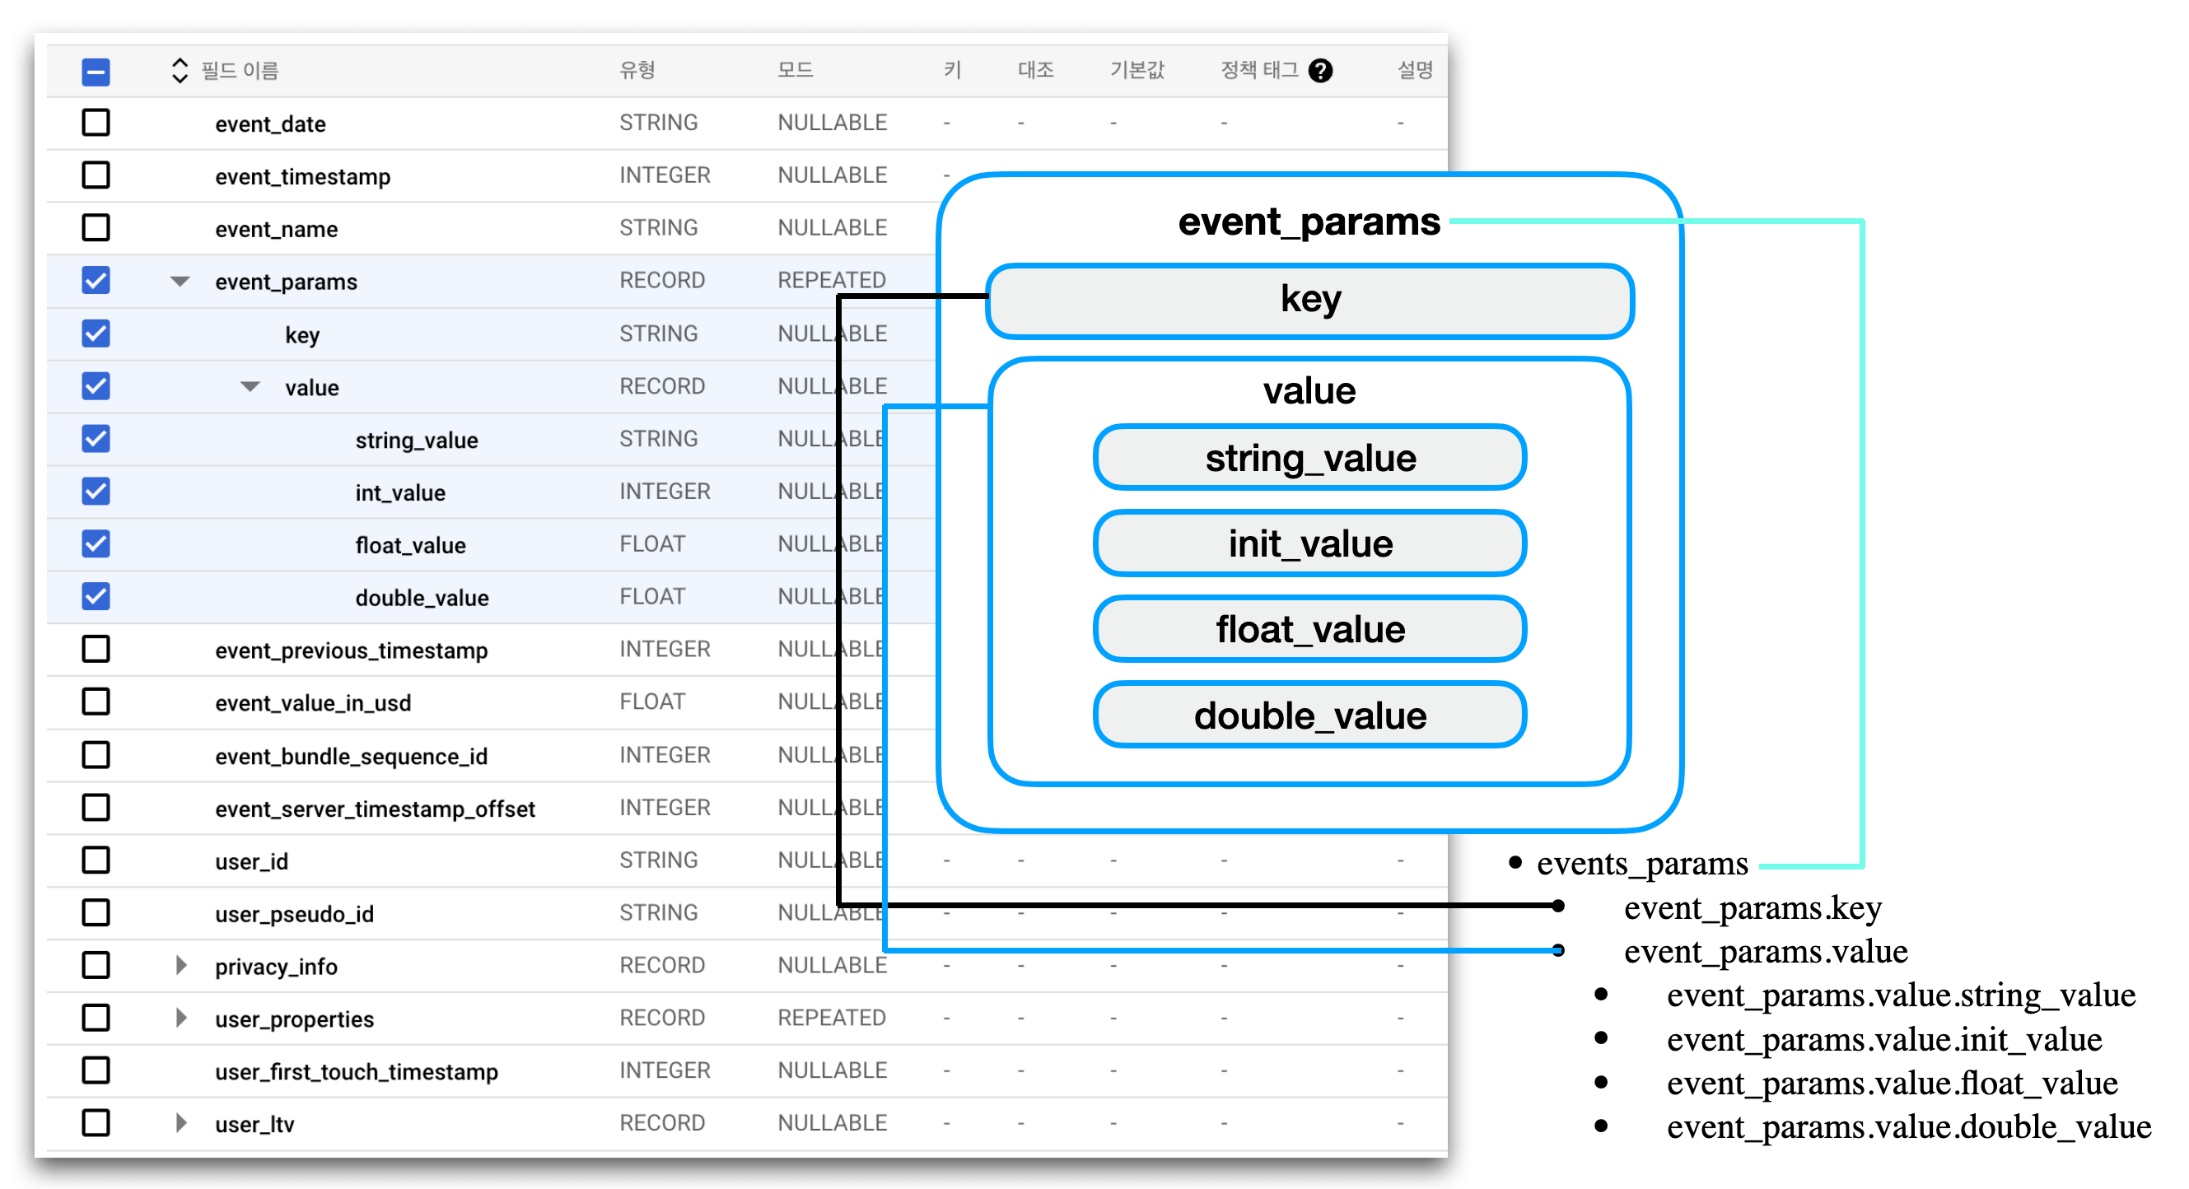Click the '기본값' column header
Screen dimensions: 2189x1189
[x=1137, y=70]
